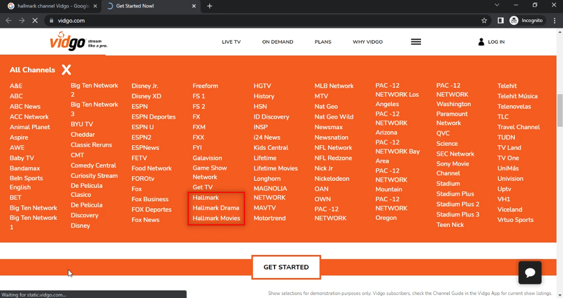The image size is (563, 298).
Task: Select the ESPN Deportes channel
Action: [x=154, y=117]
